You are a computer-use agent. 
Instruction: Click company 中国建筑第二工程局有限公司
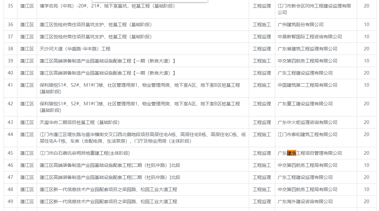(307, 85)
